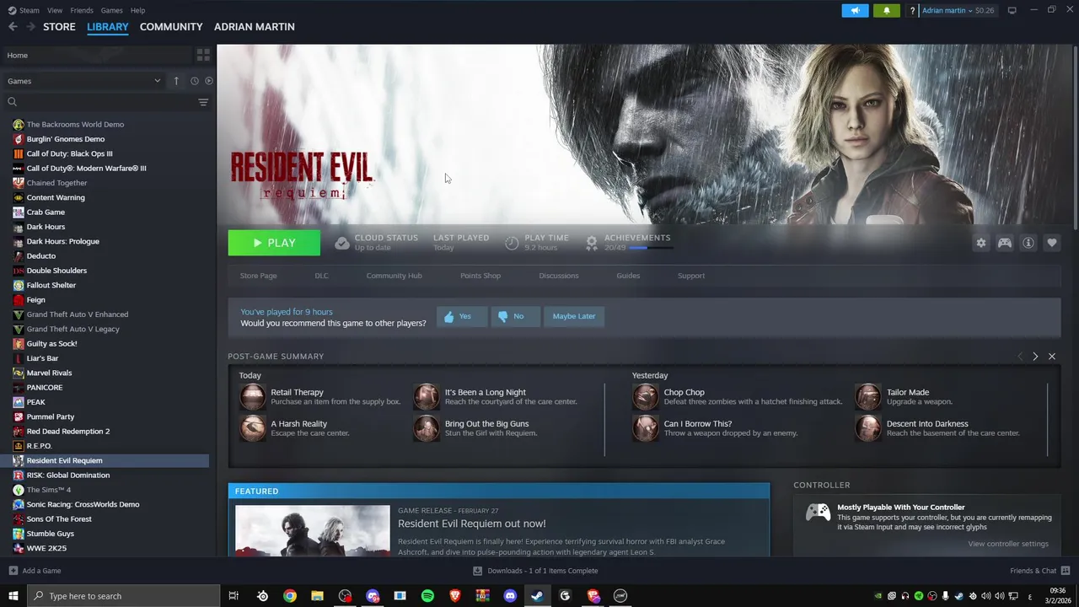Viewport: 1079px width, 607px height.
Task: Choose No for recommendation
Action: click(515, 316)
